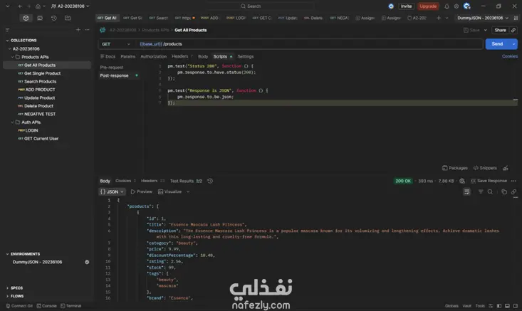Go back with the left arrow

(x=21, y=6)
